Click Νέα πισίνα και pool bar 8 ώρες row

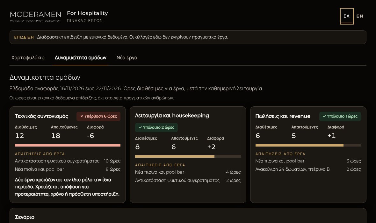[68, 169]
